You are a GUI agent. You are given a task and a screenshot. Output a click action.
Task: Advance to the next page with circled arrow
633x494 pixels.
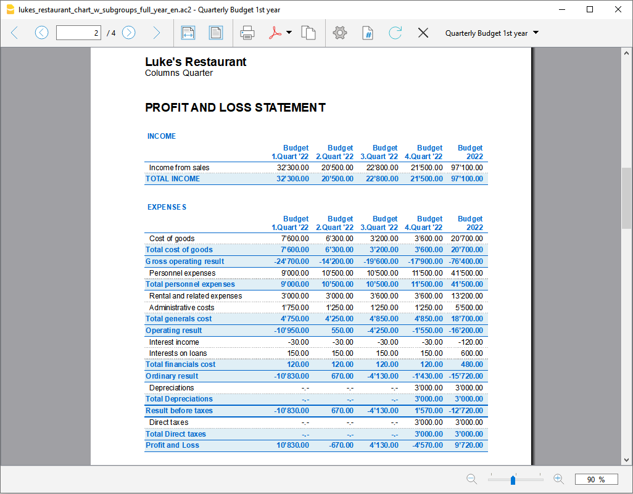[x=128, y=33]
